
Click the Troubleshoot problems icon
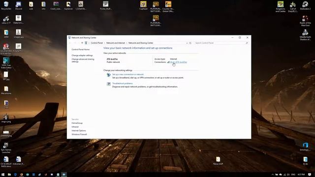pos(108,84)
